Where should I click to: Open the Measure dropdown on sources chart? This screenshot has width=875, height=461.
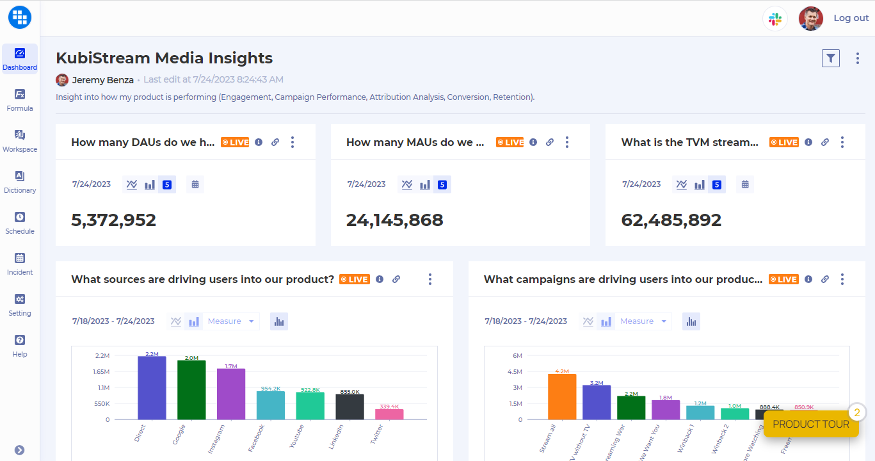click(x=232, y=321)
